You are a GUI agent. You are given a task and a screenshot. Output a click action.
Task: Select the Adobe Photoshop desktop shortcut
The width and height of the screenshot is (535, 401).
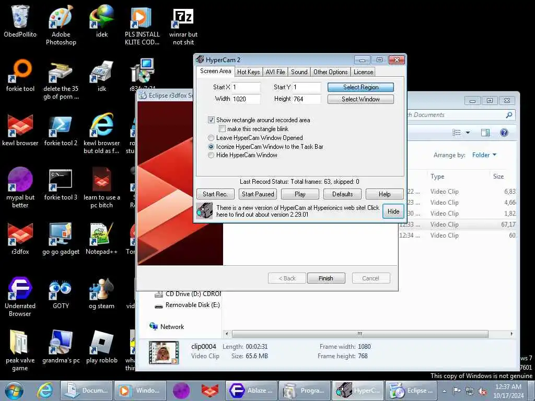[x=61, y=25]
